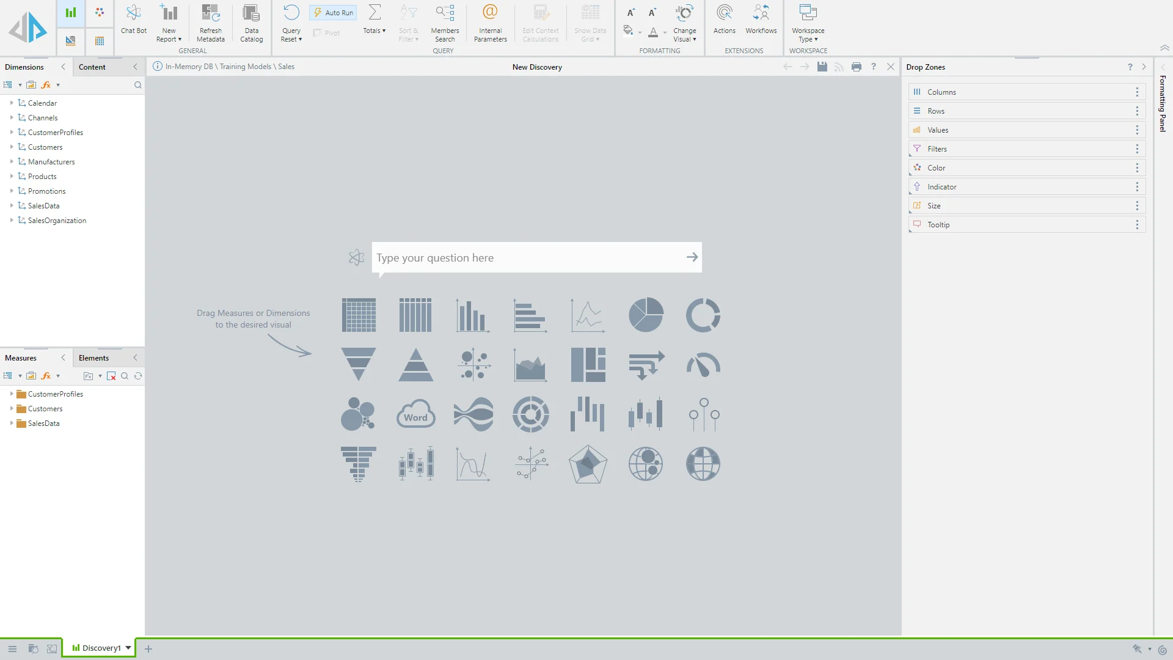
Task: Choose the word cloud visual
Action: point(415,415)
